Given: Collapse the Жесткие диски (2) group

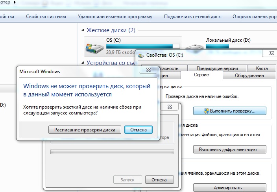Looking at the screenshot, I should (83, 30).
